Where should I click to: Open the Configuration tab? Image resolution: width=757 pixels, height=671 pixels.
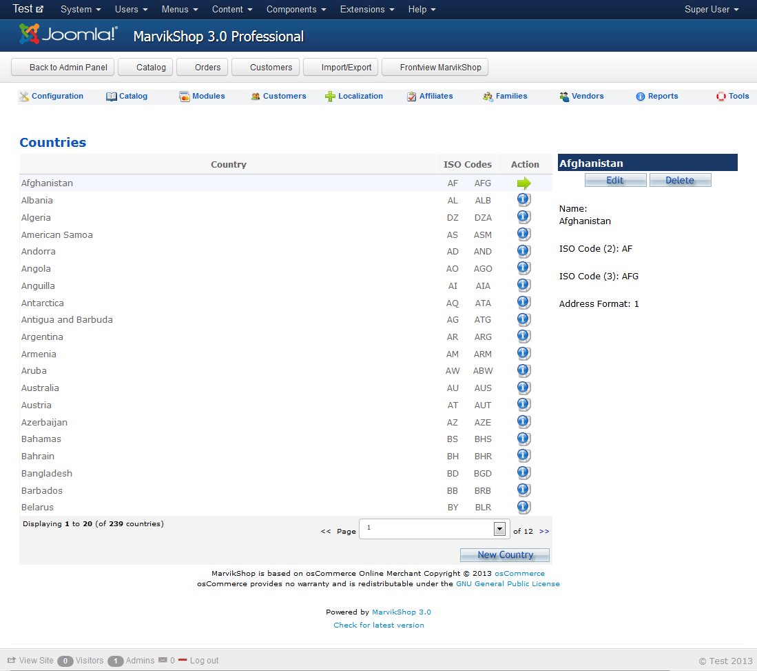(x=52, y=97)
